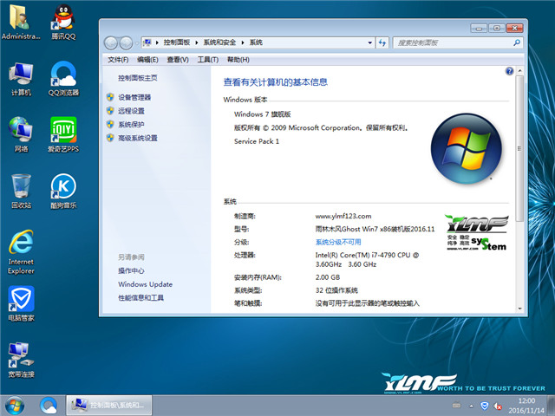Screen dimensions: 555x416
Task: Click the www.ylmf123.com manufacturer text
Action: click(343, 216)
